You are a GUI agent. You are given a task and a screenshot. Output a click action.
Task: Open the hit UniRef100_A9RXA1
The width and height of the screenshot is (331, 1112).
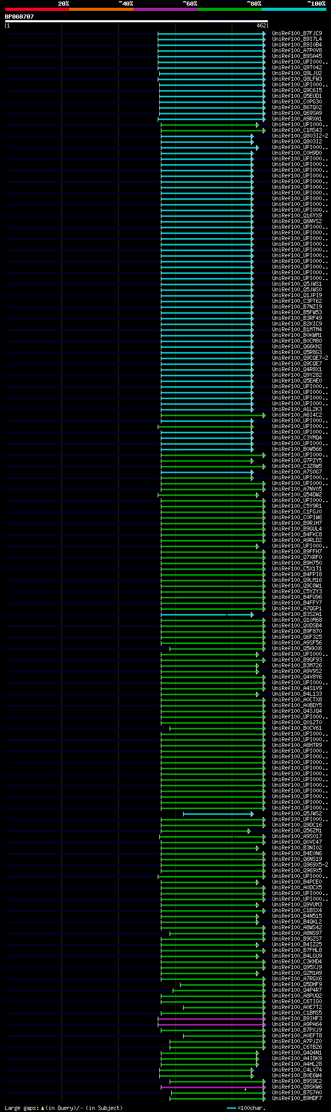[x=297, y=119]
